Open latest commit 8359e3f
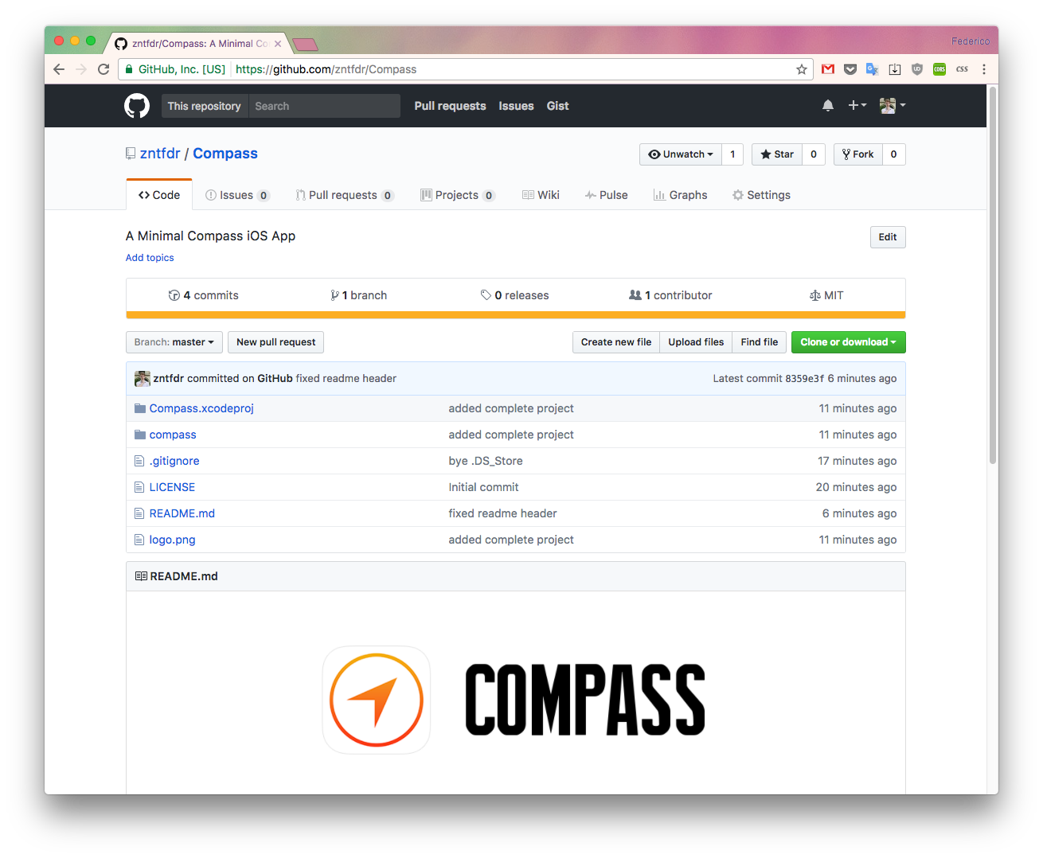 [x=805, y=379]
